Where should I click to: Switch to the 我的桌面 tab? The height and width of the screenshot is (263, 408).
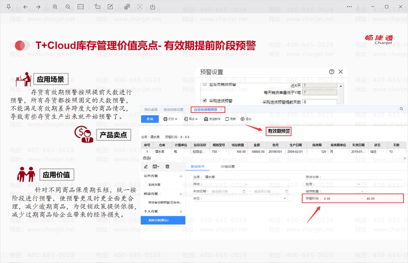click(x=151, y=110)
